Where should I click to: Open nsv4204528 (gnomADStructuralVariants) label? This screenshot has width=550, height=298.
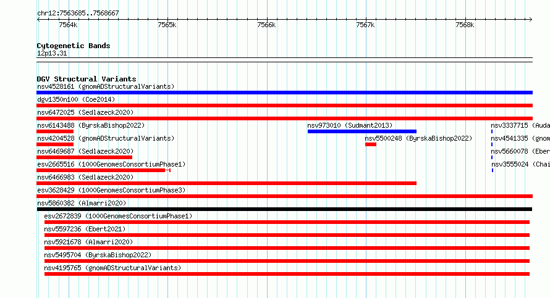tap(106, 138)
